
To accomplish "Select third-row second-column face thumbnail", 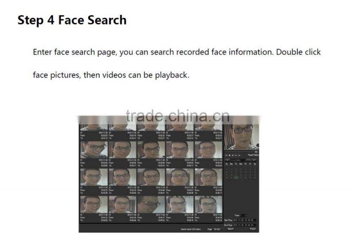I will [x=122, y=176].
